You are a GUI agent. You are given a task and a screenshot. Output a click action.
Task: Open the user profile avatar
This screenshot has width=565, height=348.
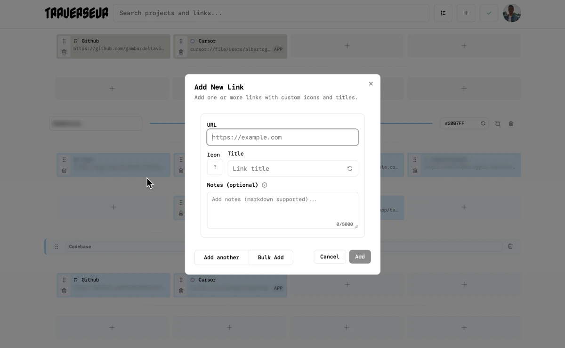pos(512,13)
